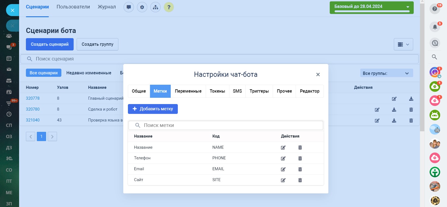Click the edit icon for the PHONE tag

(283, 158)
